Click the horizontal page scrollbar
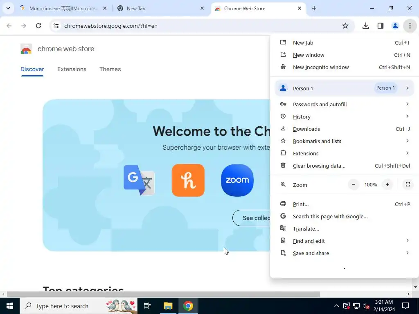Viewport: 419px width, 314px height. (x=163, y=294)
